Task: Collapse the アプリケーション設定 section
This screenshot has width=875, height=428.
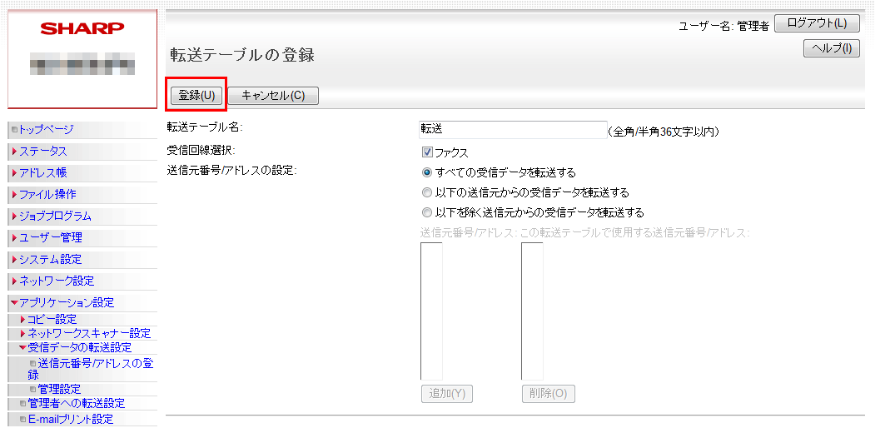Action: 66,302
